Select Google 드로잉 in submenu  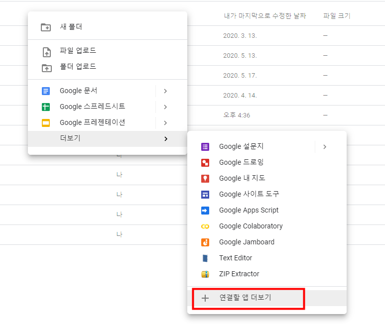coord(267,163)
